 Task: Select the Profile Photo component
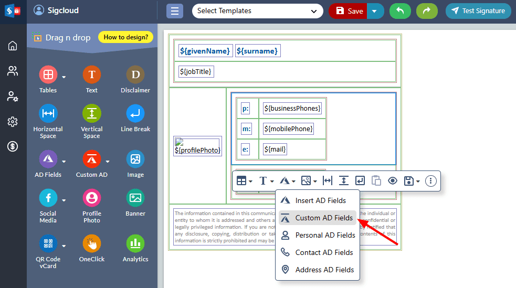coord(91,198)
